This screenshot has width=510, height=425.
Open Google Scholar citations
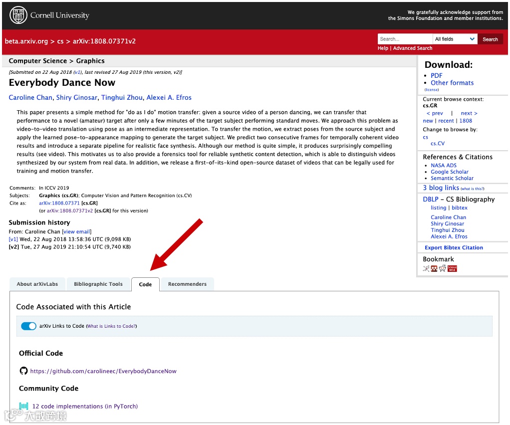(x=450, y=172)
